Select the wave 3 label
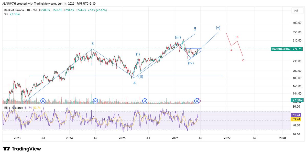Viewport: 307px width, 156px height. 92,44
